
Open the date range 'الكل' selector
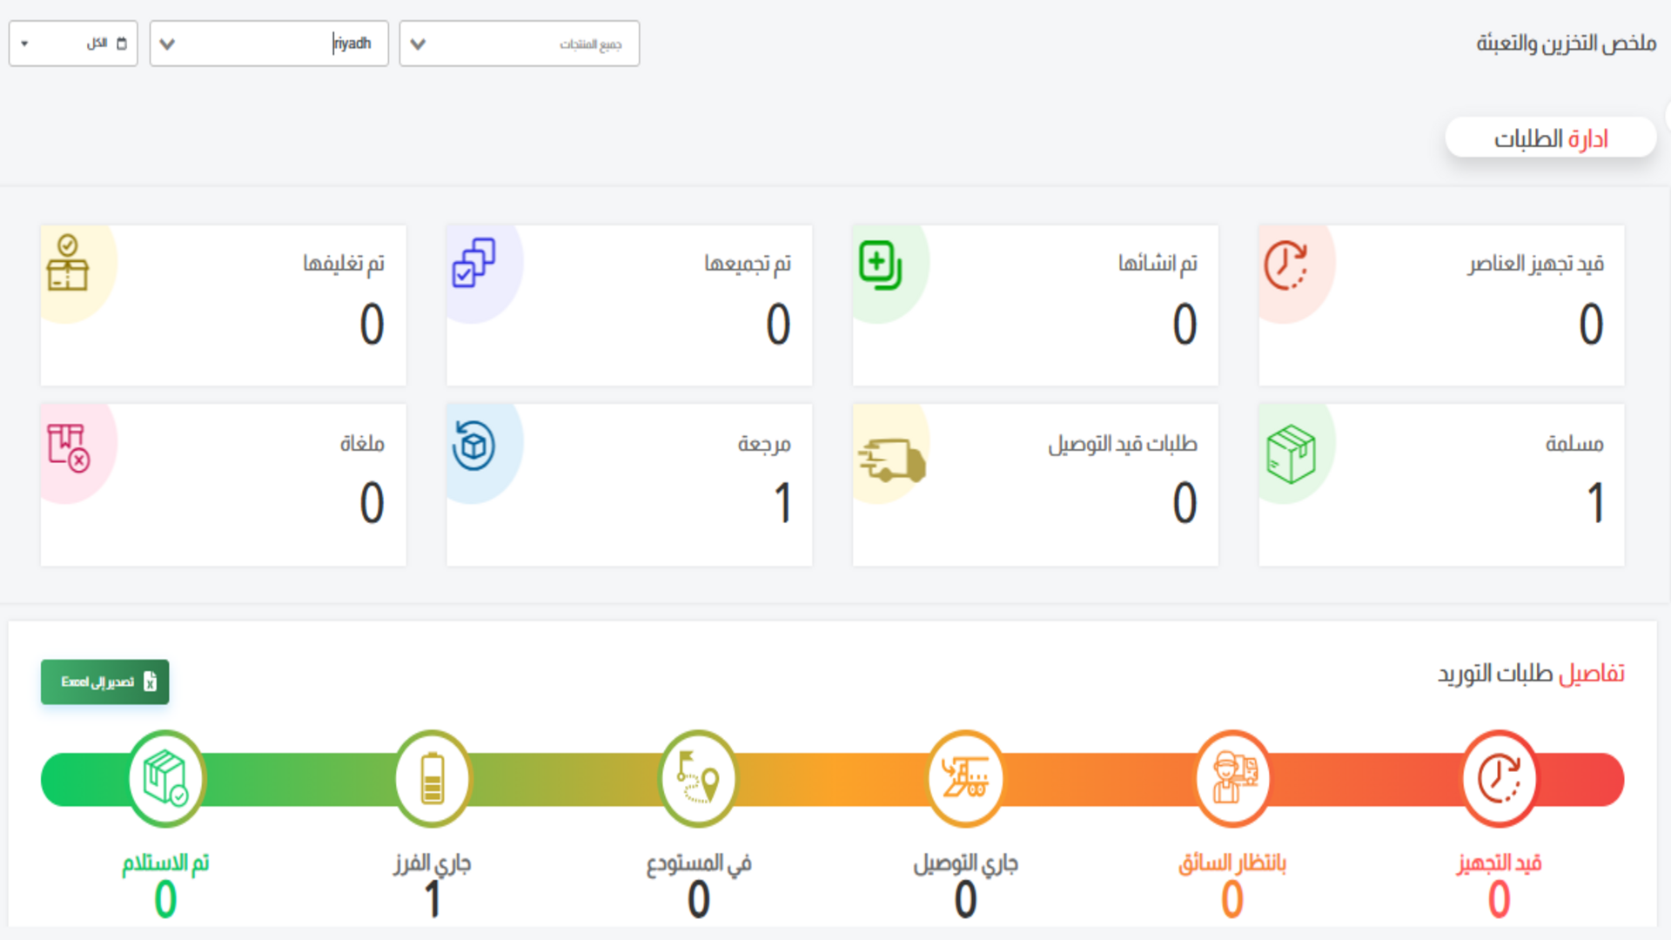click(73, 44)
